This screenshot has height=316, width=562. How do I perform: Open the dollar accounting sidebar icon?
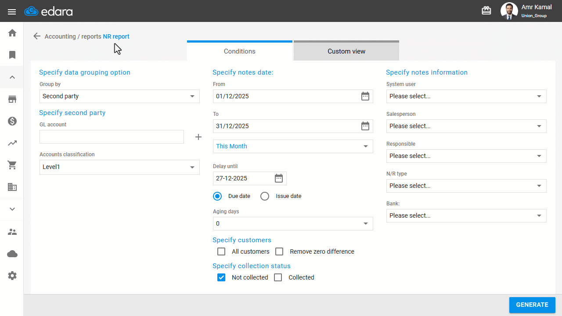click(x=12, y=121)
